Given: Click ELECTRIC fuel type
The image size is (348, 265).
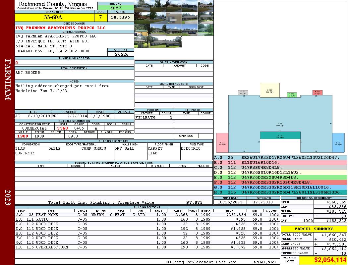Looking at the screenshot, I should (x=191, y=148).
